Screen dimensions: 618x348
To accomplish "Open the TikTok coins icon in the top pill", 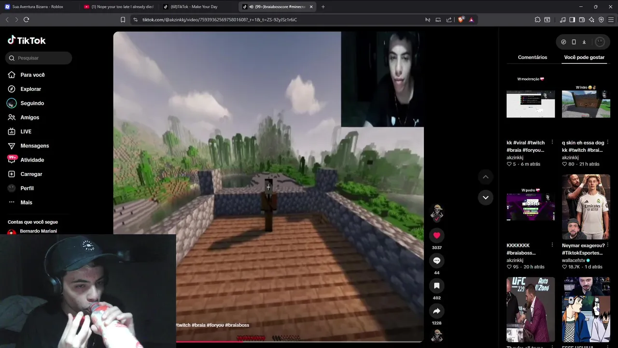I will tap(563, 42).
